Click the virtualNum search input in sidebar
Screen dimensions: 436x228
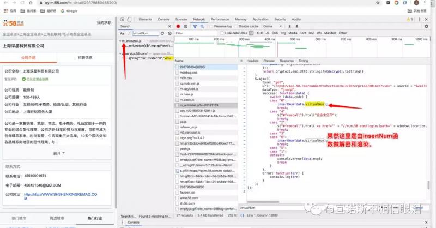(146, 33)
